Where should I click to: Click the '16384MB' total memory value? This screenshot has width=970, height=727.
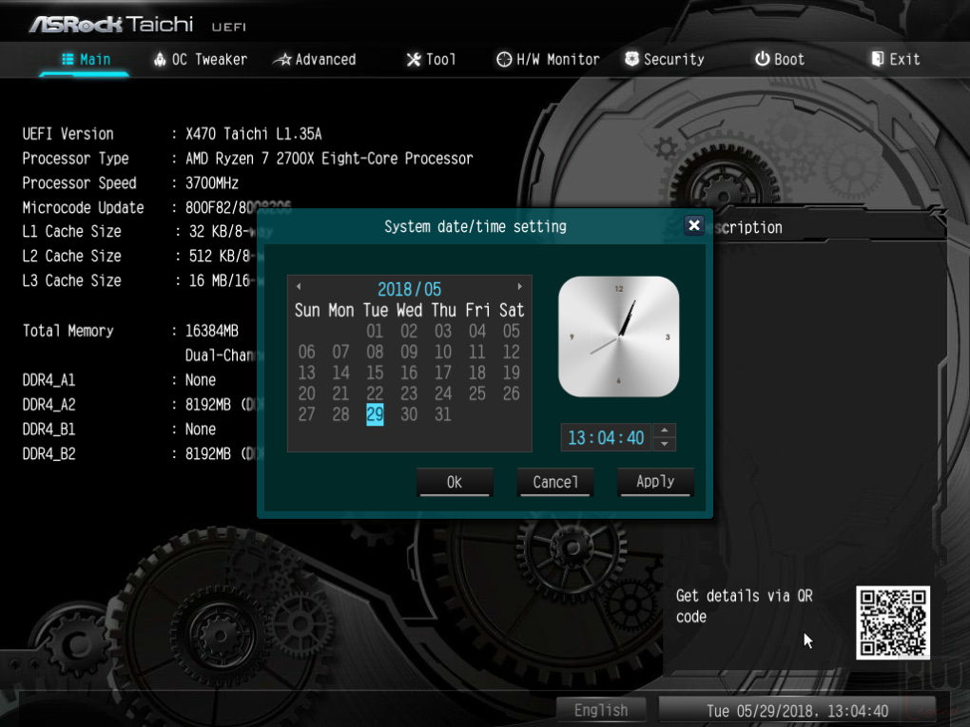pos(211,331)
